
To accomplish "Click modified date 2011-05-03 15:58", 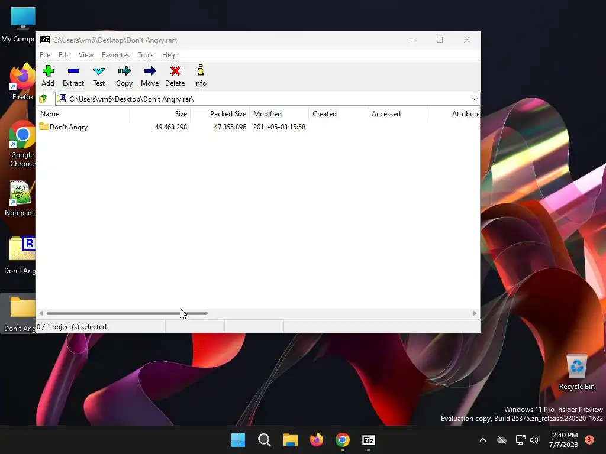I will point(279,127).
